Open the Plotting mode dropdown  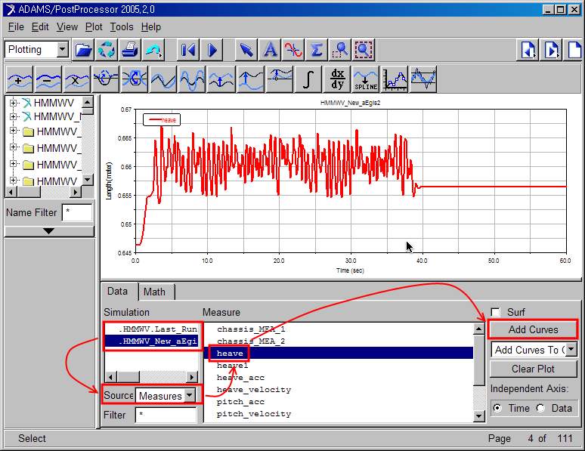click(x=62, y=50)
